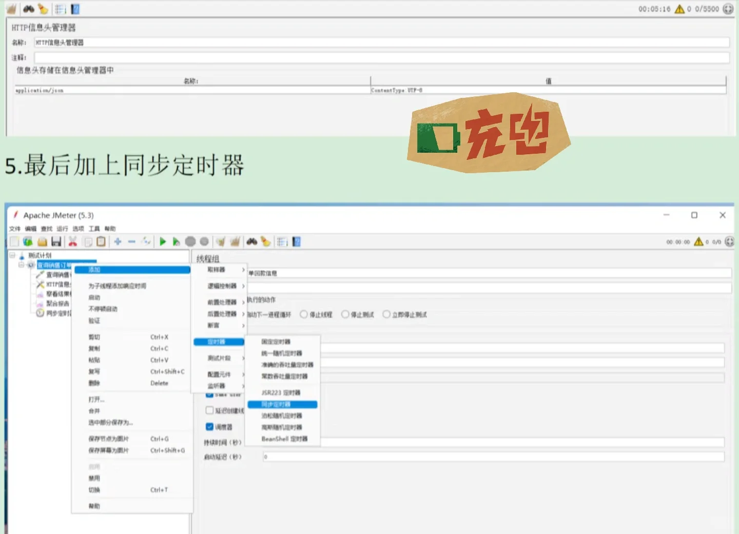The width and height of the screenshot is (739, 534).
Task: Click the Search binoculars in Apache JMeter toolbar
Action: click(251, 241)
